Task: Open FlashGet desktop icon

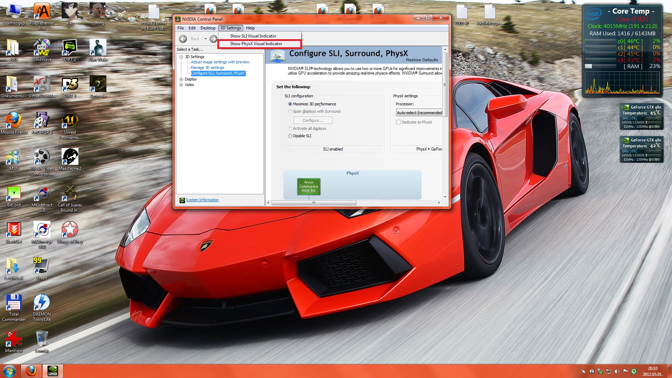Action: (14, 232)
